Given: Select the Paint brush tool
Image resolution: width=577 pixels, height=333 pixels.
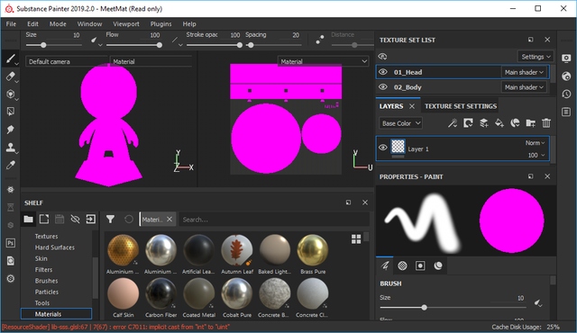Looking at the screenshot, I should pos(10,58).
